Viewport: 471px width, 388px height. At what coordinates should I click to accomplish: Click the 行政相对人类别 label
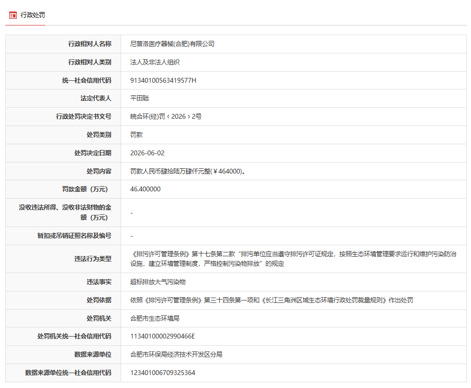click(x=90, y=62)
